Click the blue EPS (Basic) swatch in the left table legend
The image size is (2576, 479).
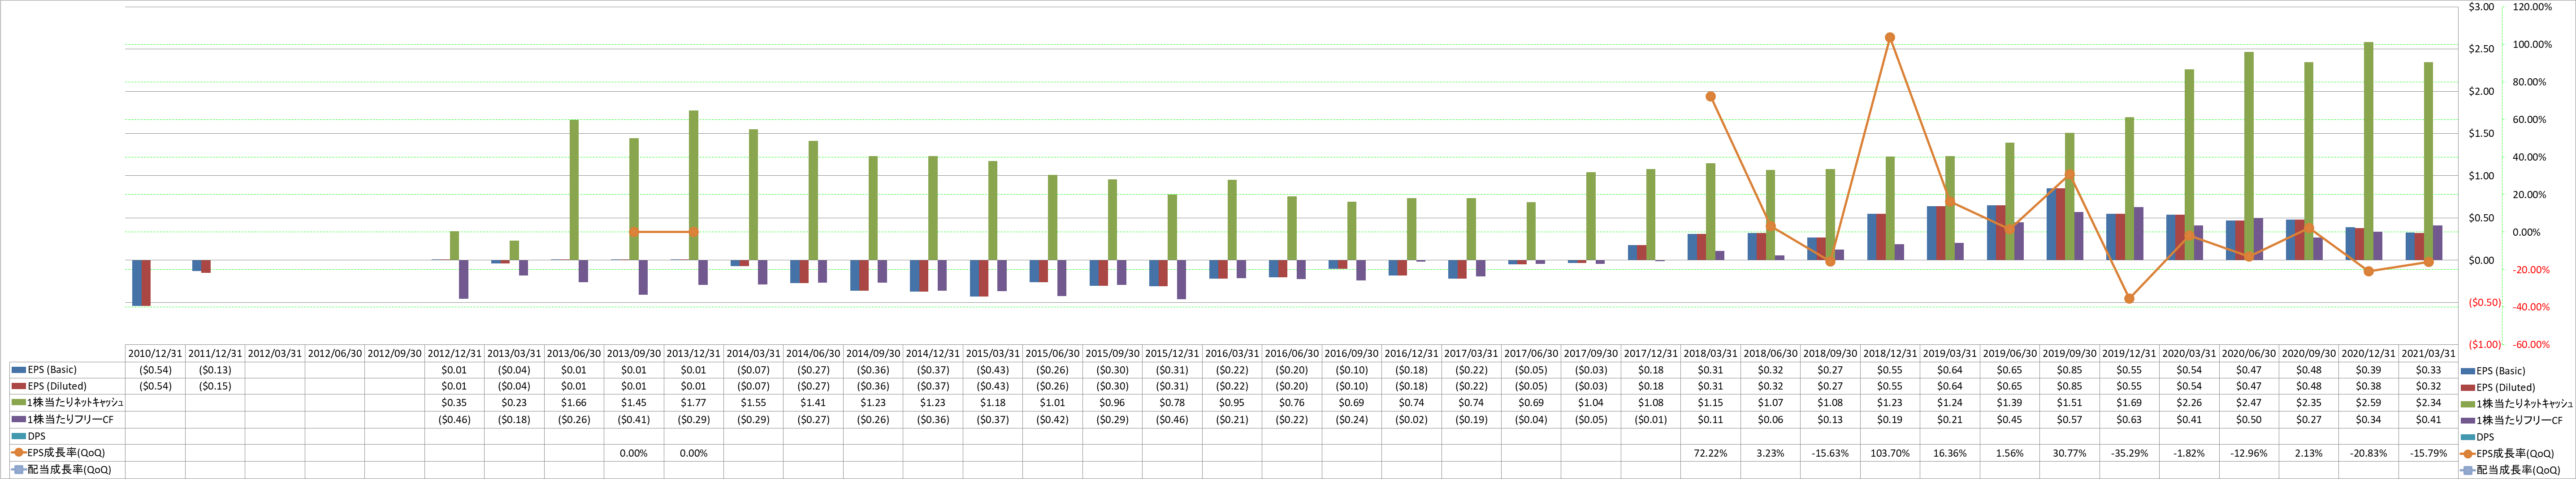(x=19, y=370)
